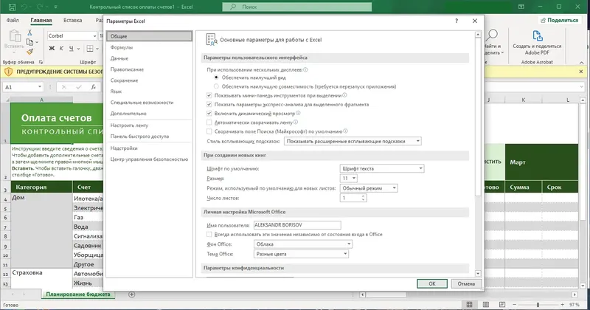Click the Имя пользователя input field

297,225
